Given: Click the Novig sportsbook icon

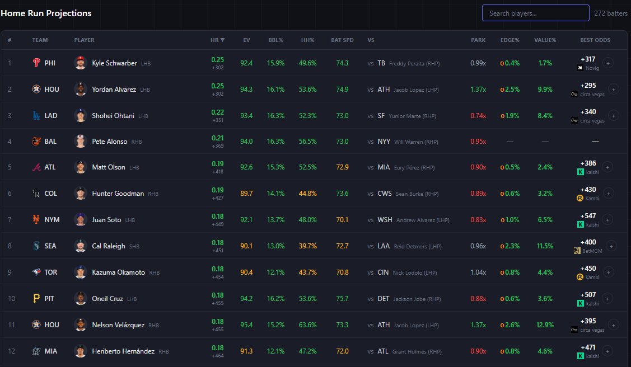Looking at the screenshot, I should [x=580, y=68].
